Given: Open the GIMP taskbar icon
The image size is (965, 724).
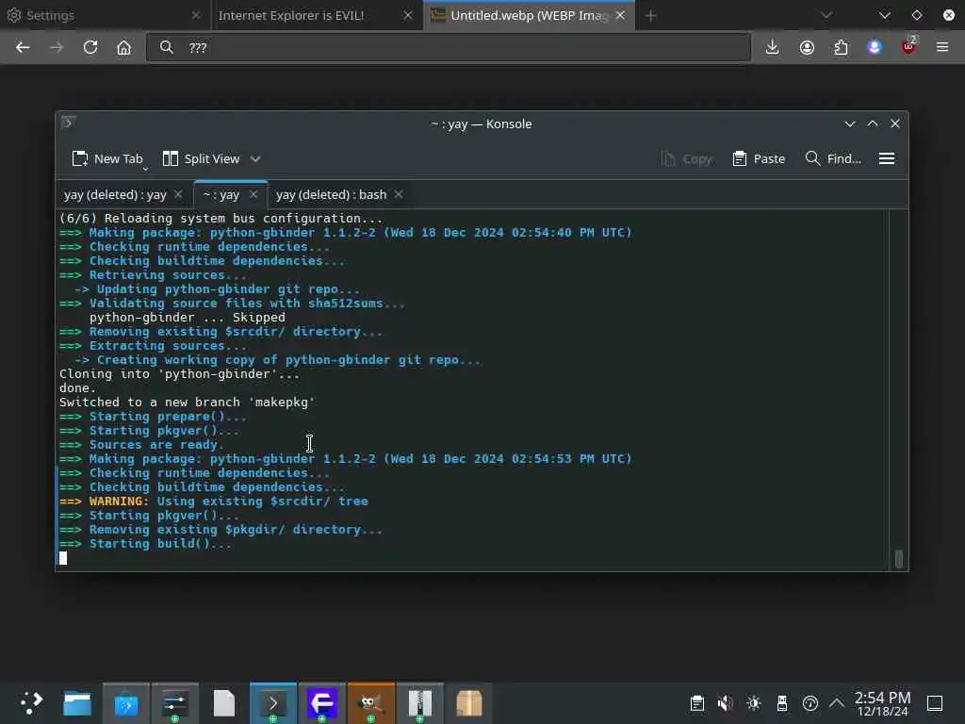Looking at the screenshot, I should tap(371, 702).
